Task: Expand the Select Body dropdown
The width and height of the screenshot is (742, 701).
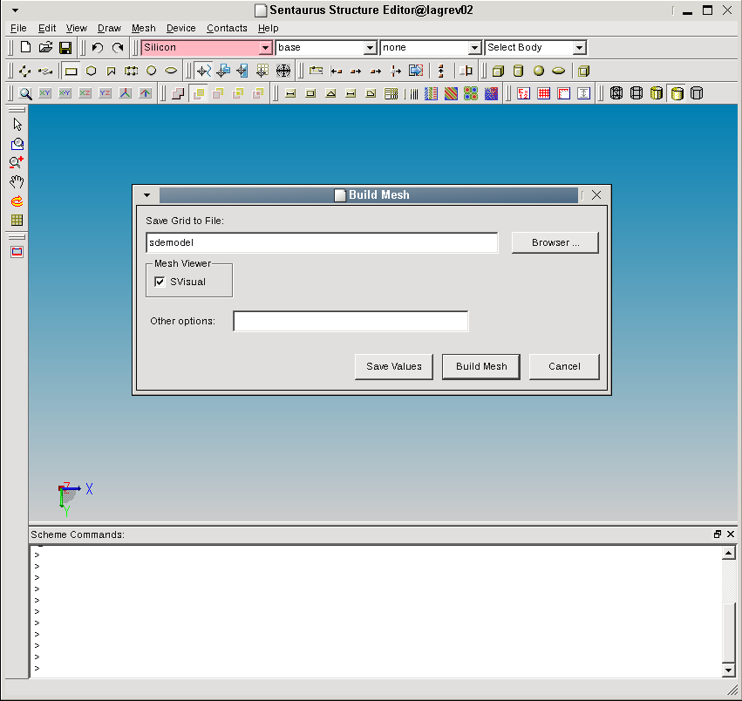Action: point(580,48)
